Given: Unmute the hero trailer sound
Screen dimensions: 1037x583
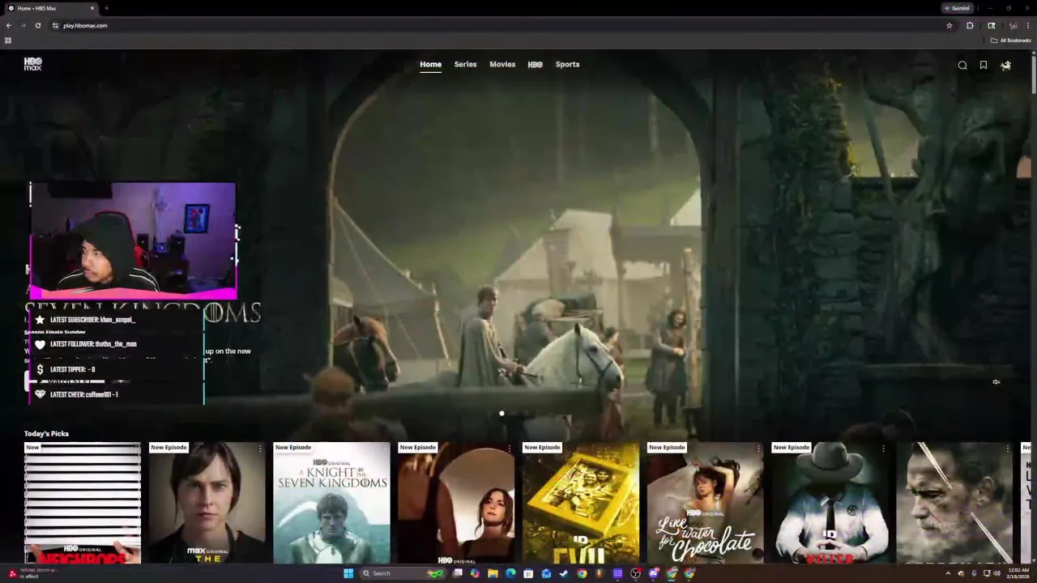Looking at the screenshot, I should [996, 382].
